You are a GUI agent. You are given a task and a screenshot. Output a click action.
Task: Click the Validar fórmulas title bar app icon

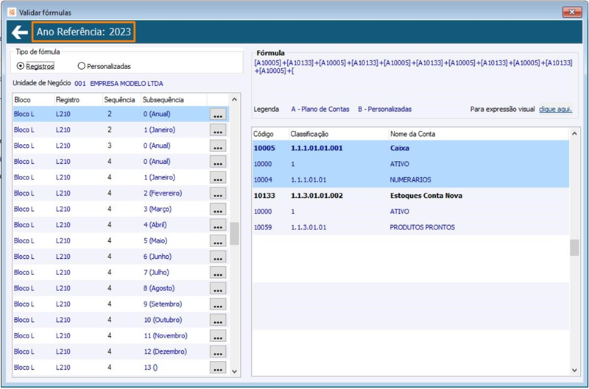(x=12, y=13)
